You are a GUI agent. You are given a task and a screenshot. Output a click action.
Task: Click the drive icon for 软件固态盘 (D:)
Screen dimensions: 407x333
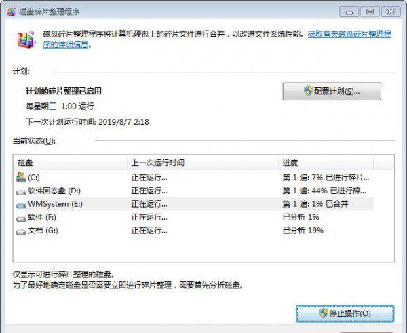coord(21,192)
